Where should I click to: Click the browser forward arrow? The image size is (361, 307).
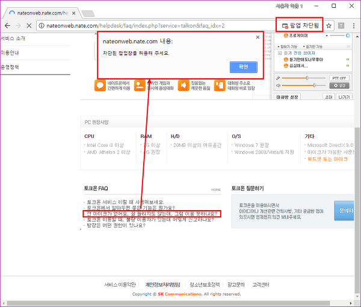pos(18,25)
